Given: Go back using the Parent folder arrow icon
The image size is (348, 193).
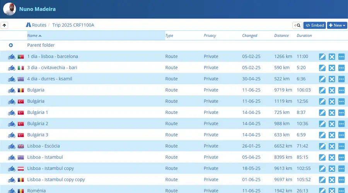Looking at the screenshot, I should (11, 45).
